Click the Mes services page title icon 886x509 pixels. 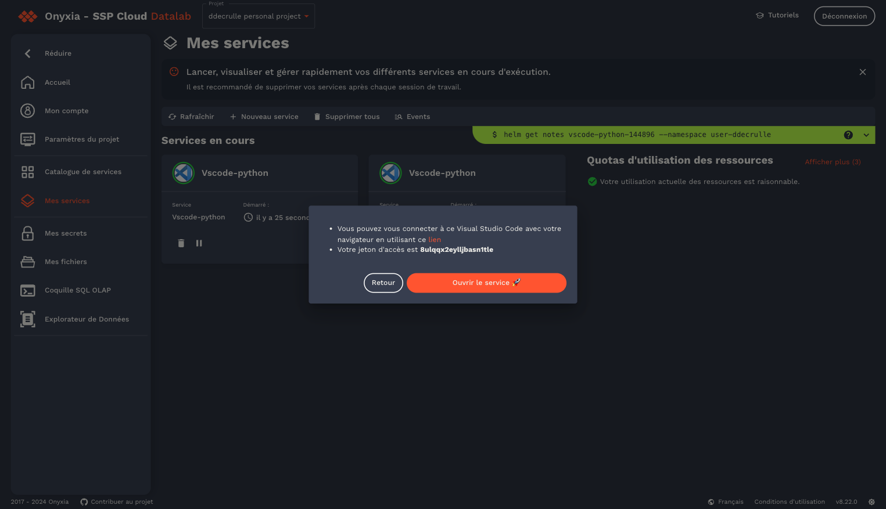[x=170, y=43]
